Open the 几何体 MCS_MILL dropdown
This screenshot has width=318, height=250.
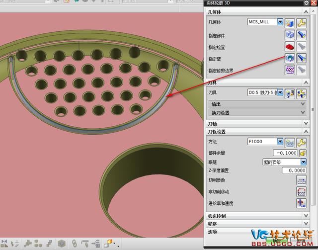pos(280,22)
